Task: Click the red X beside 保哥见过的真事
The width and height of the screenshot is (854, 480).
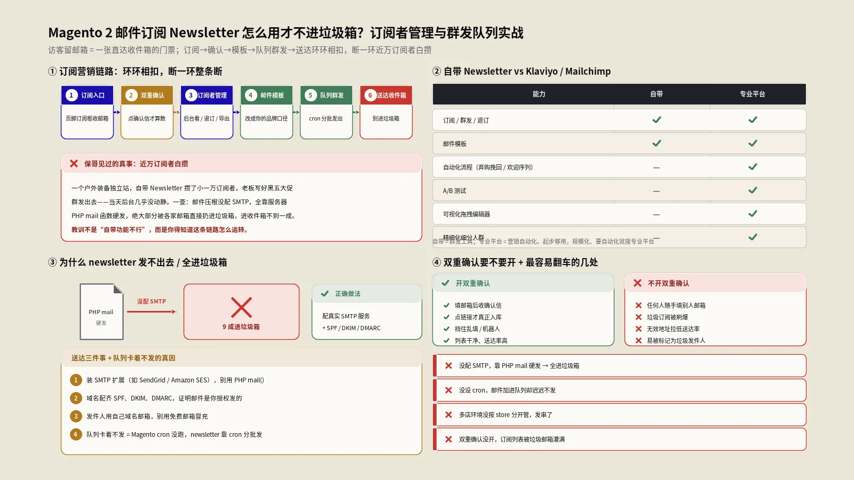Action: point(74,164)
